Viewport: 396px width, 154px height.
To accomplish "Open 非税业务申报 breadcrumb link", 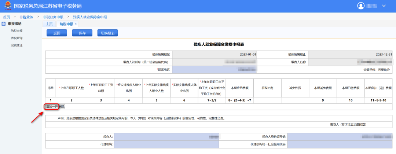I will click(x=53, y=17).
